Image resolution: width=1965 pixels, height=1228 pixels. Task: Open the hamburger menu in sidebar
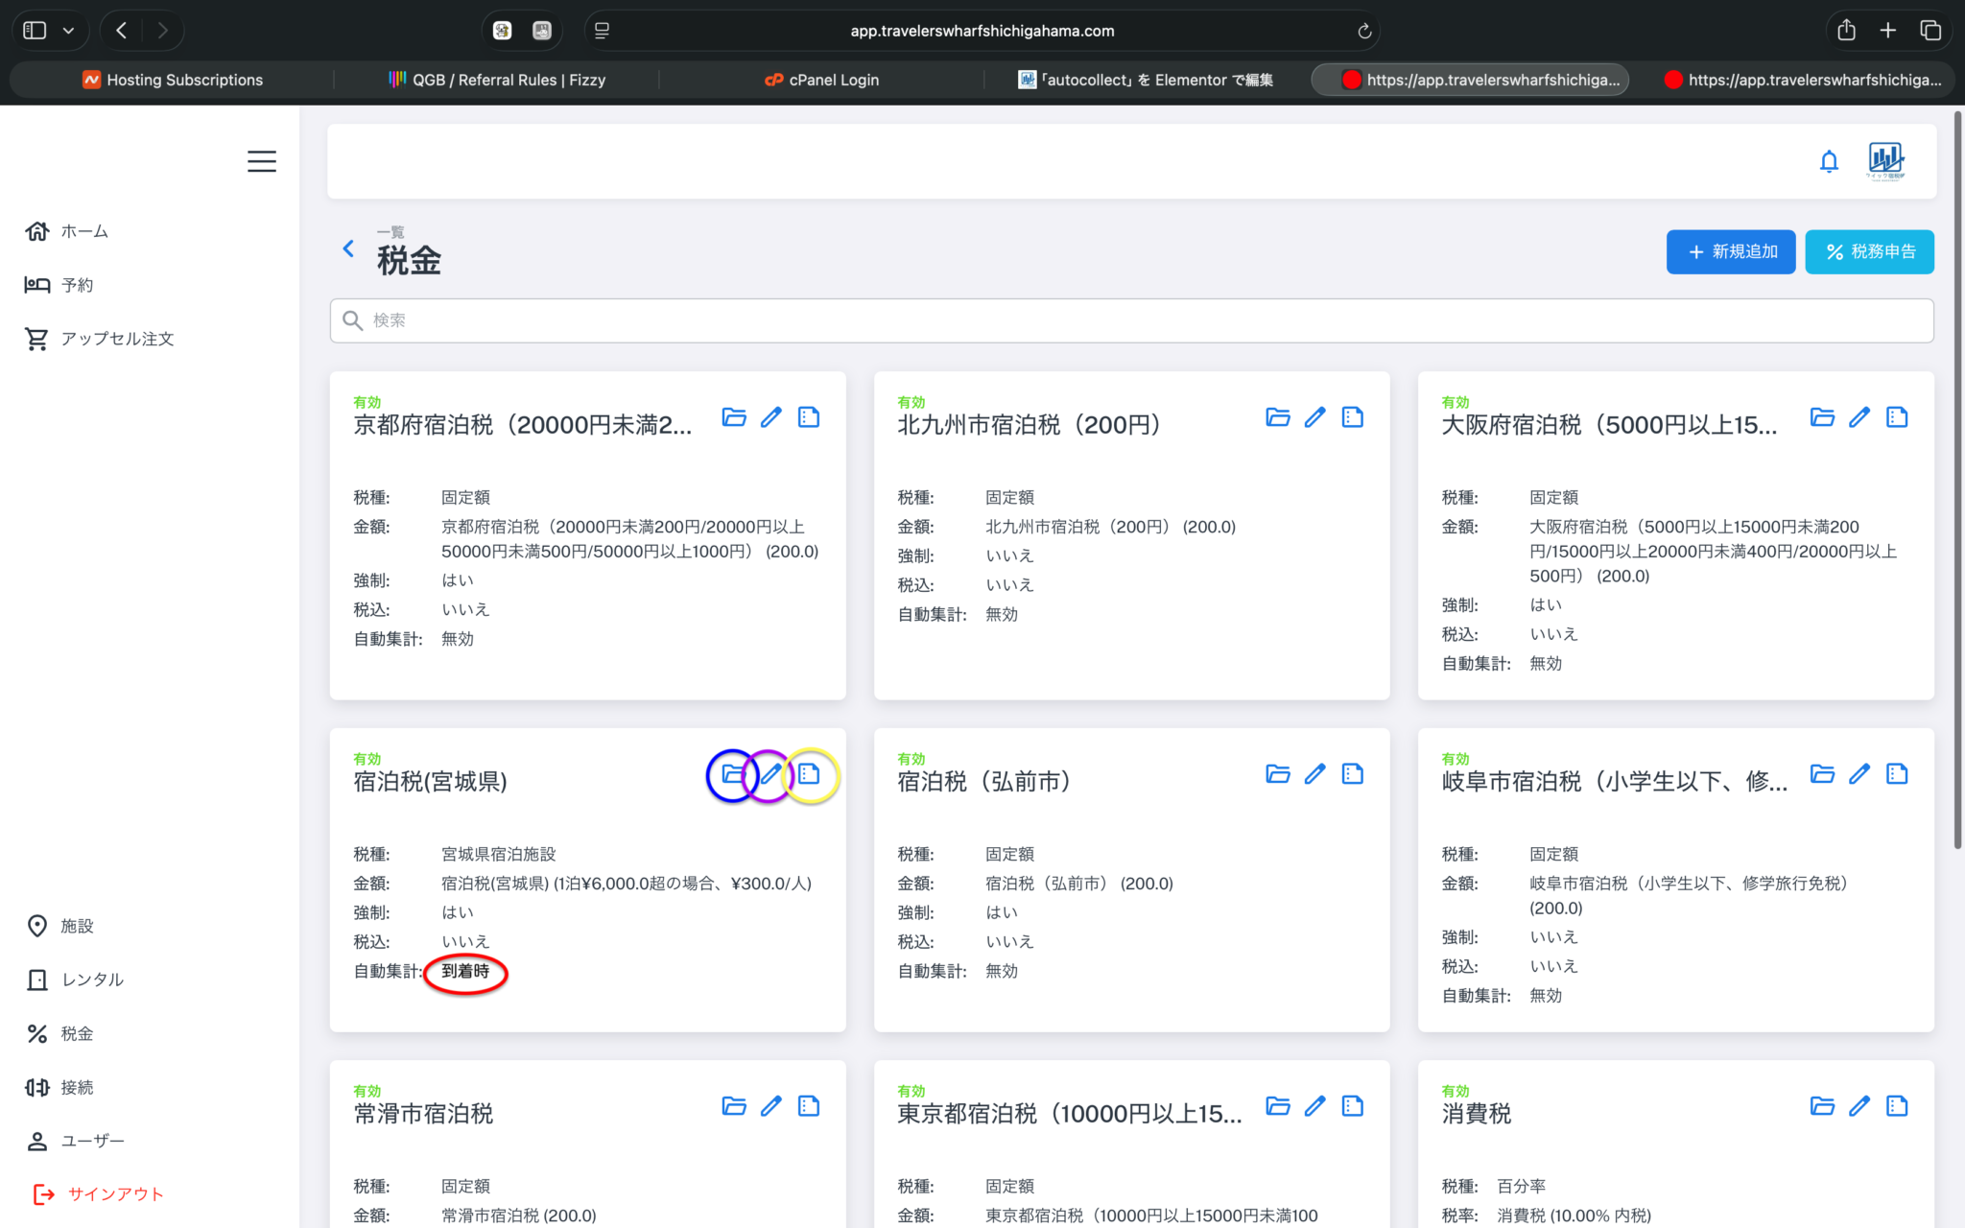point(261,161)
